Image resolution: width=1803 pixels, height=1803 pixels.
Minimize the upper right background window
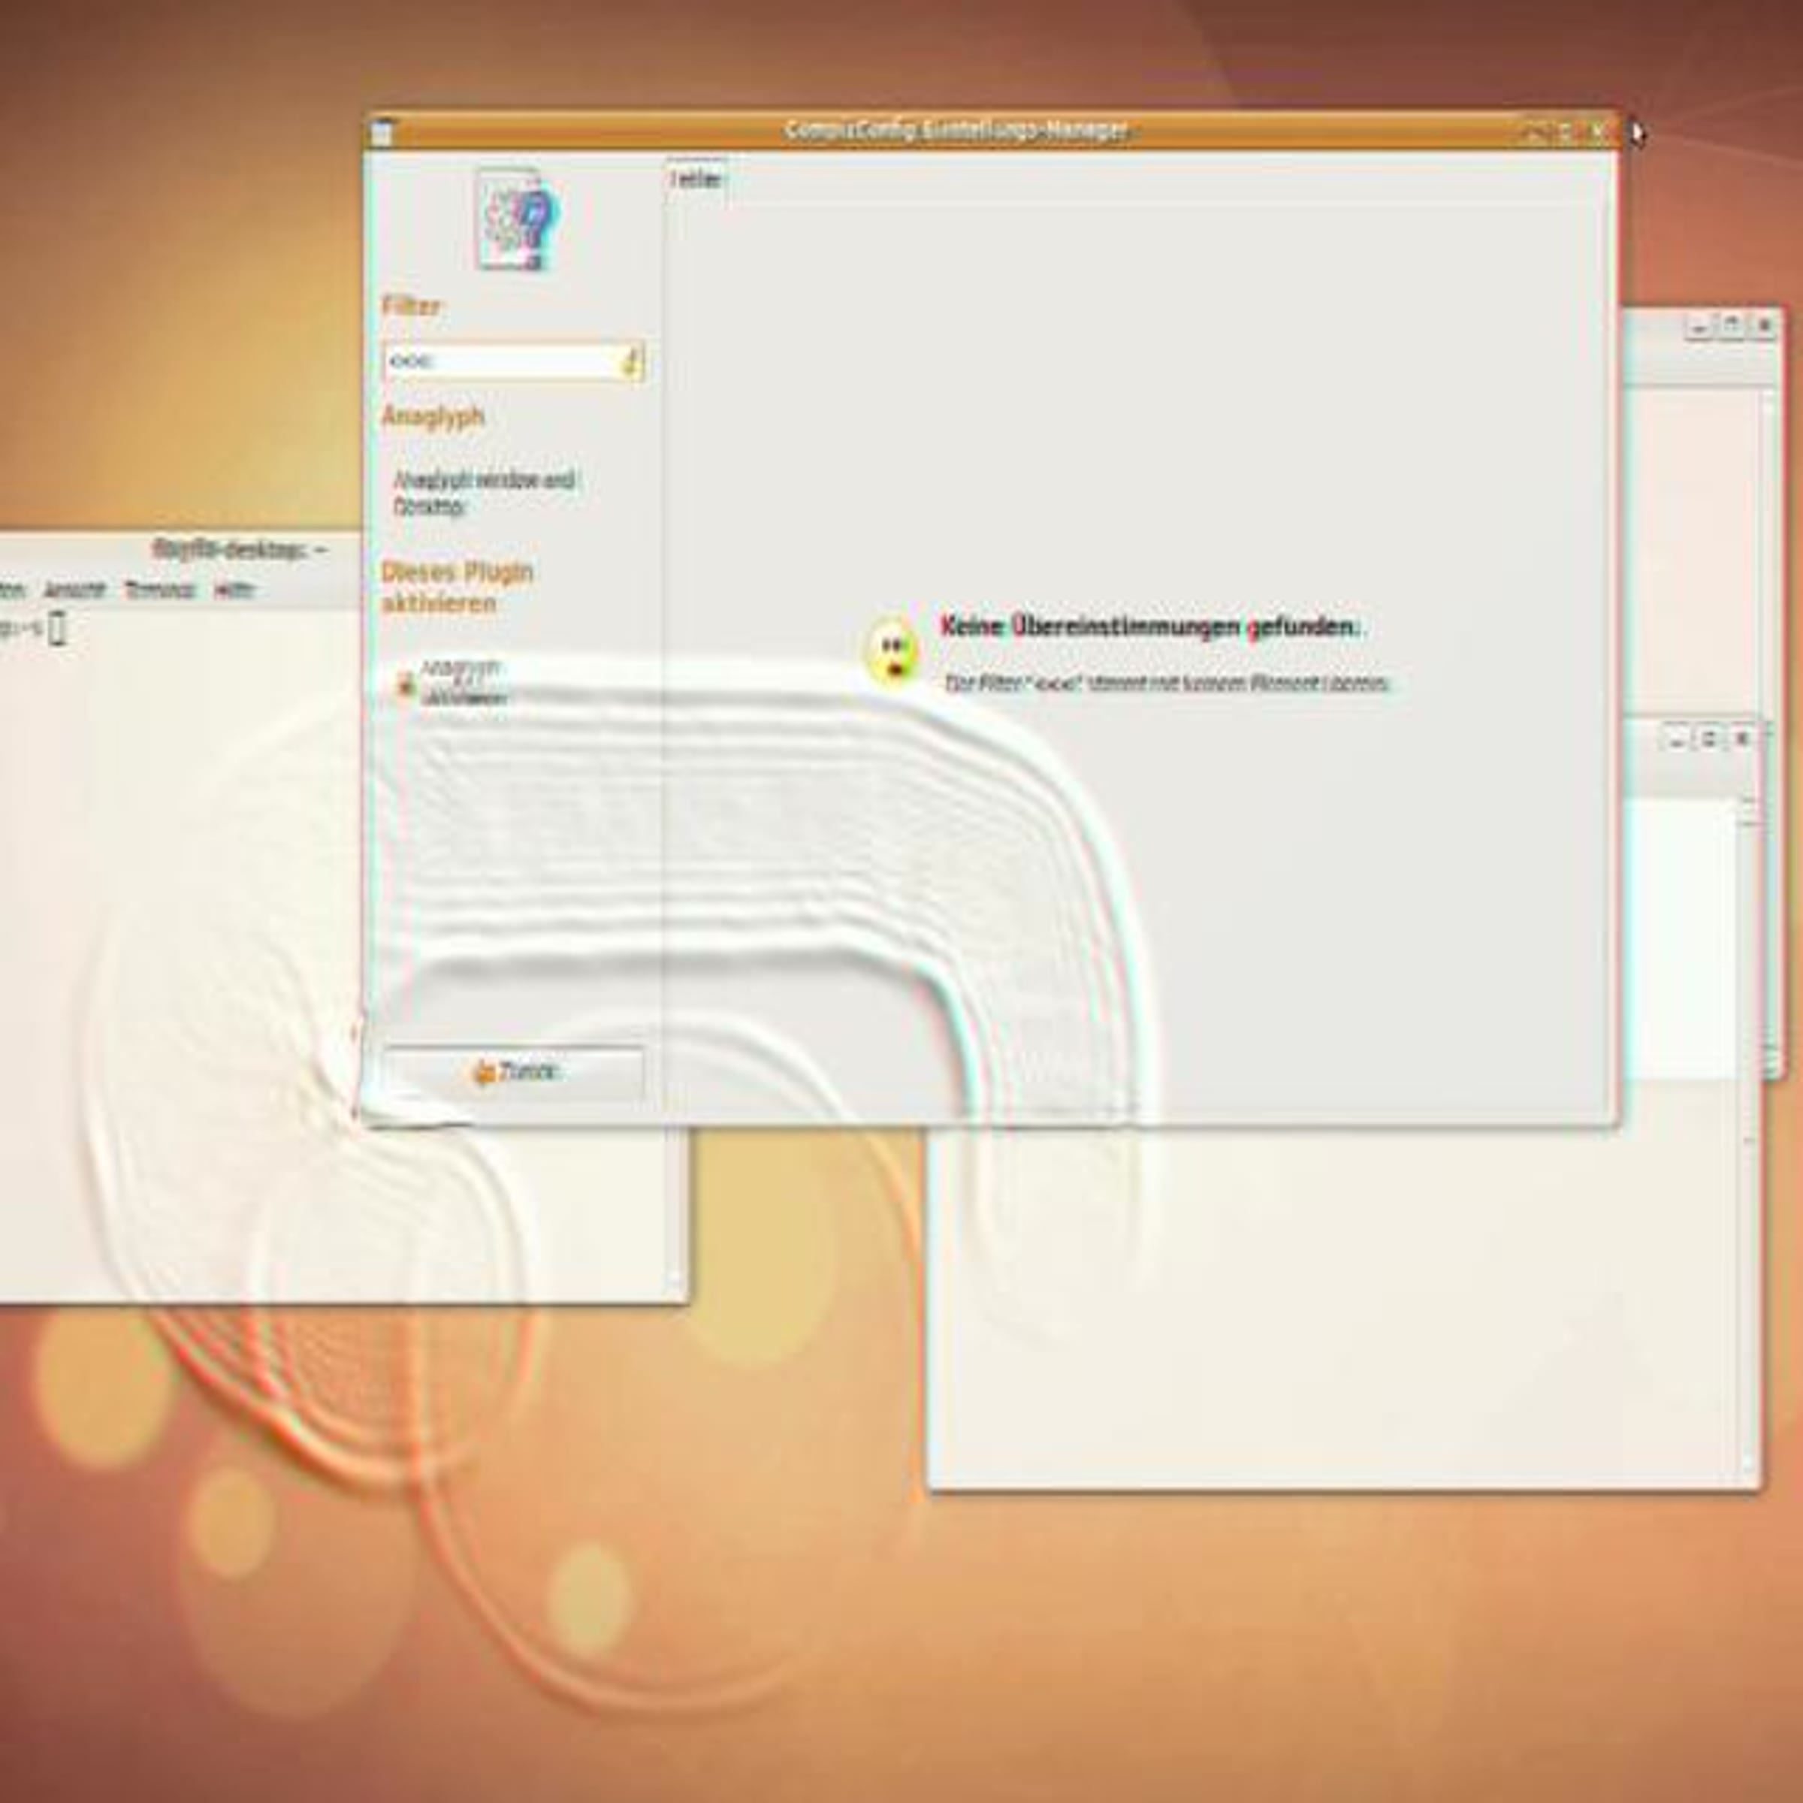pyautogui.click(x=1699, y=327)
